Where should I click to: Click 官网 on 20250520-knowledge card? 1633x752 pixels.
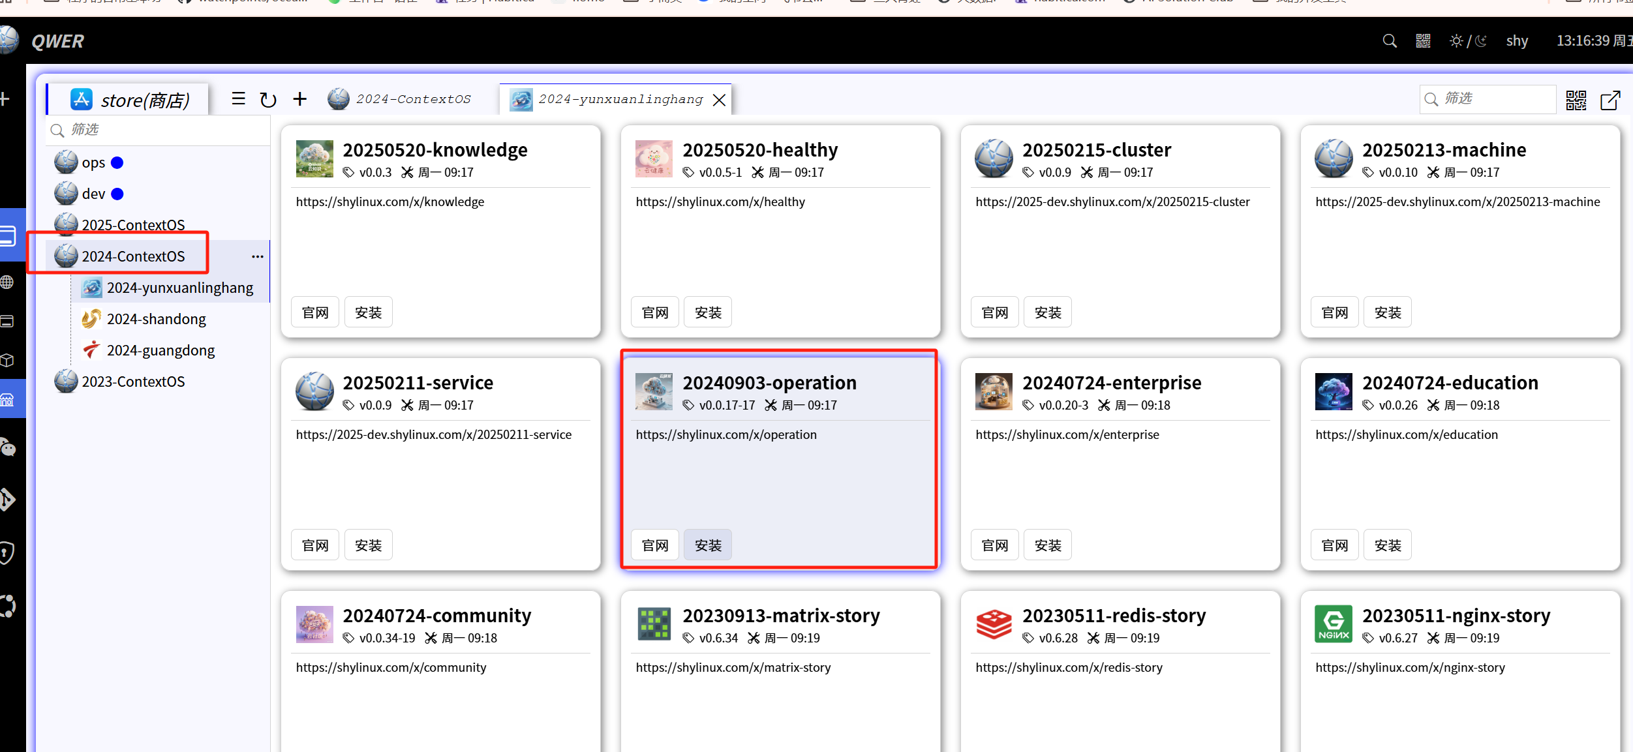coord(315,312)
